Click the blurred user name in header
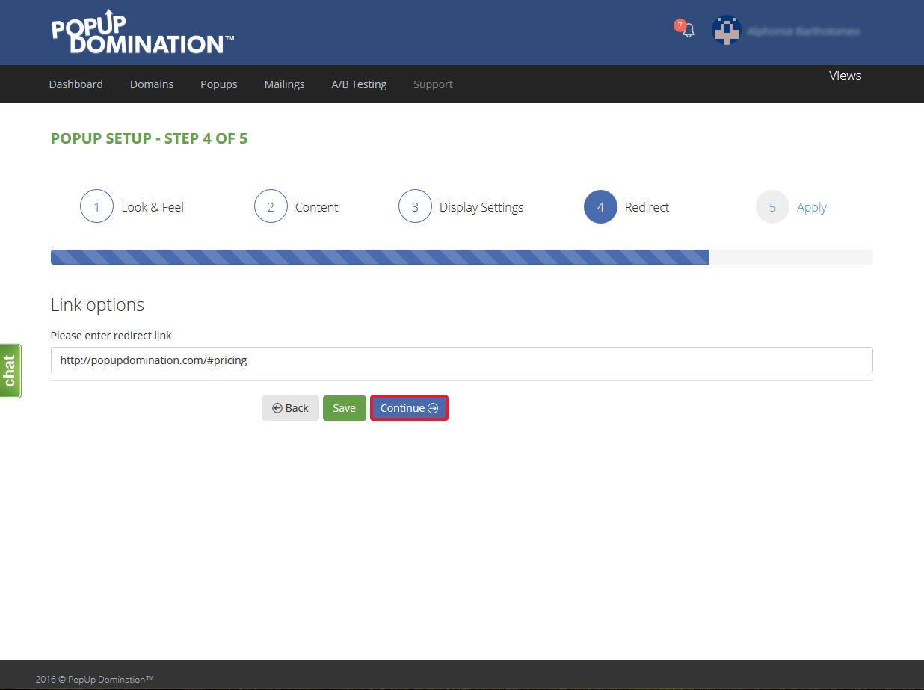Screen dimensions: 924x690 (x=804, y=32)
